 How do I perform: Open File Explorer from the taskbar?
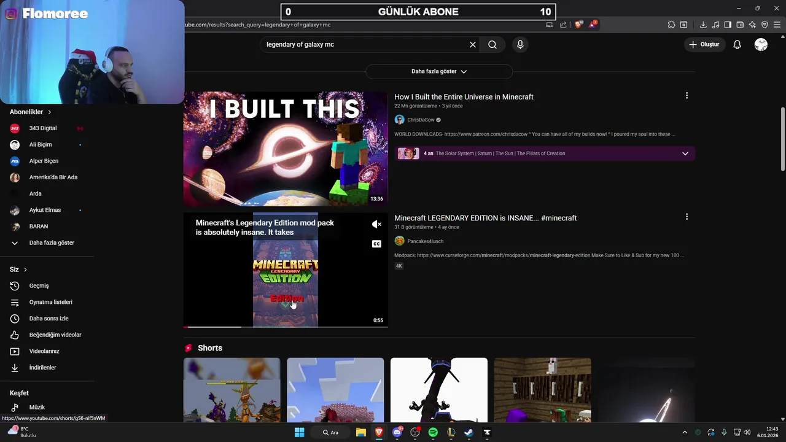pyautogui.click(x=361, y=432)
